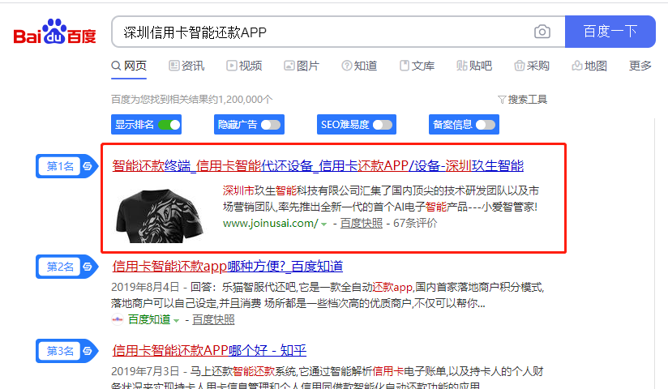Click the Baidu logo

(55, 32)
